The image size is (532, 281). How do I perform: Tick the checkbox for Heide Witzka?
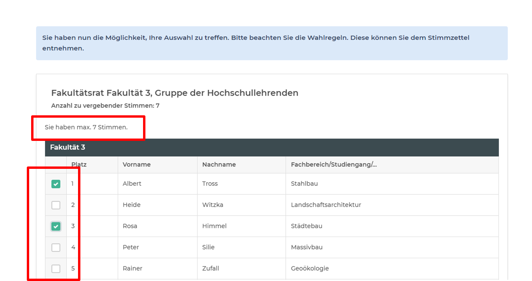pyautogui.click(x=56, y=205)
